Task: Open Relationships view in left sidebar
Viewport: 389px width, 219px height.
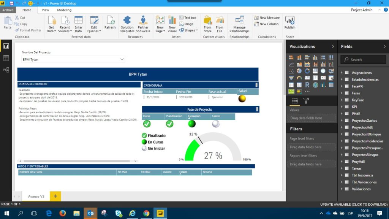Action: [6, 70]
